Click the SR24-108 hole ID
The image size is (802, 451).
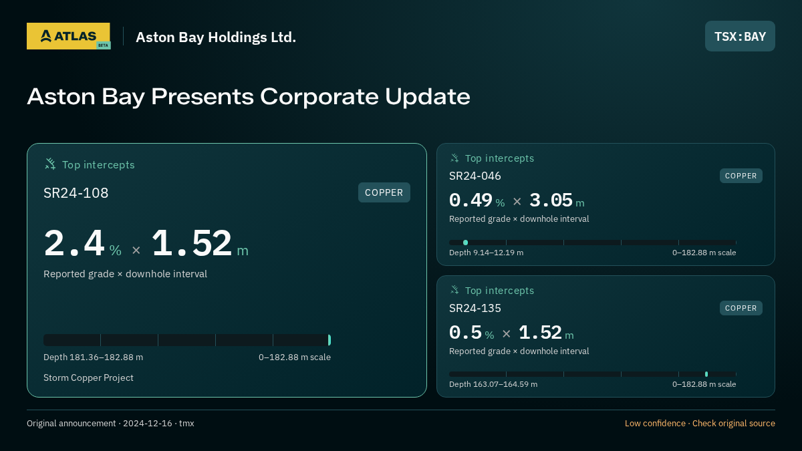pos(76,193)
